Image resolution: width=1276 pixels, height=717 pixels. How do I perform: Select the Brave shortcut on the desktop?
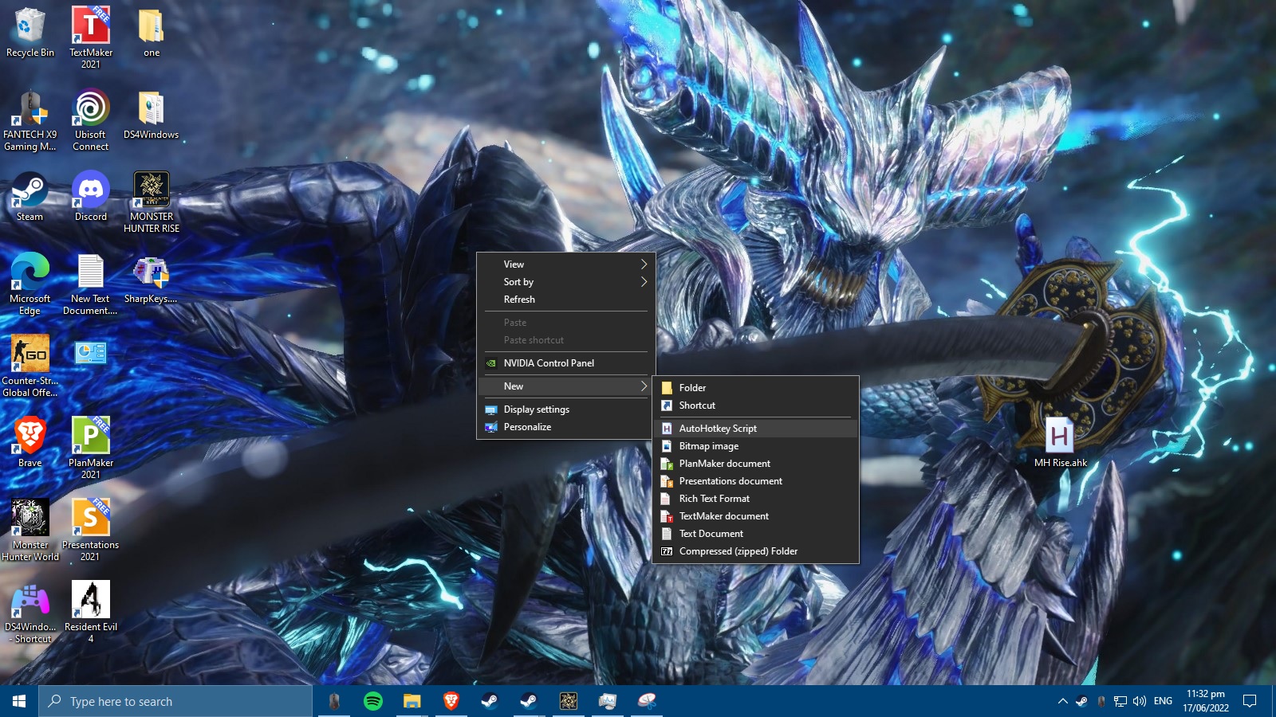click(30, 442)
